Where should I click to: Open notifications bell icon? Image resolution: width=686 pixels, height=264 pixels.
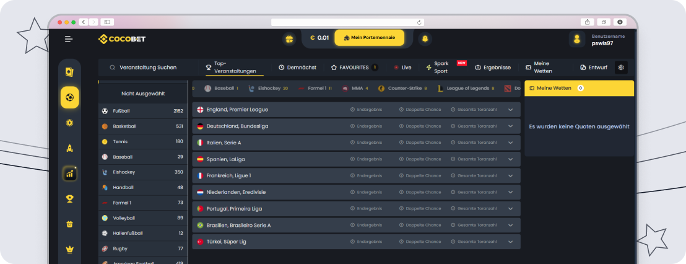[425, 39]
